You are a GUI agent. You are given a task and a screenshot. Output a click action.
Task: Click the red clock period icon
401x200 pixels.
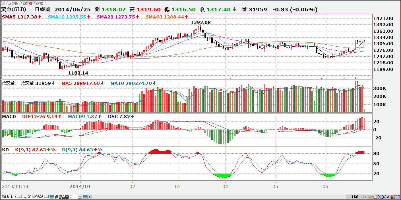tap(375, 197)
